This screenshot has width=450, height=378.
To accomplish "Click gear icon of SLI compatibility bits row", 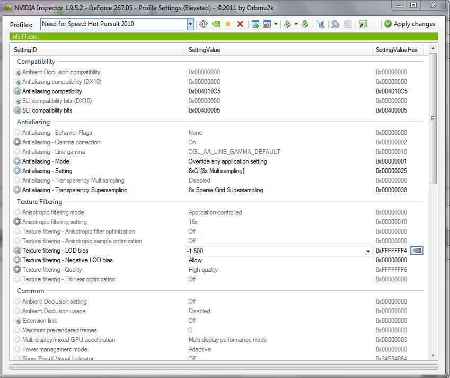I will [17, 110].
